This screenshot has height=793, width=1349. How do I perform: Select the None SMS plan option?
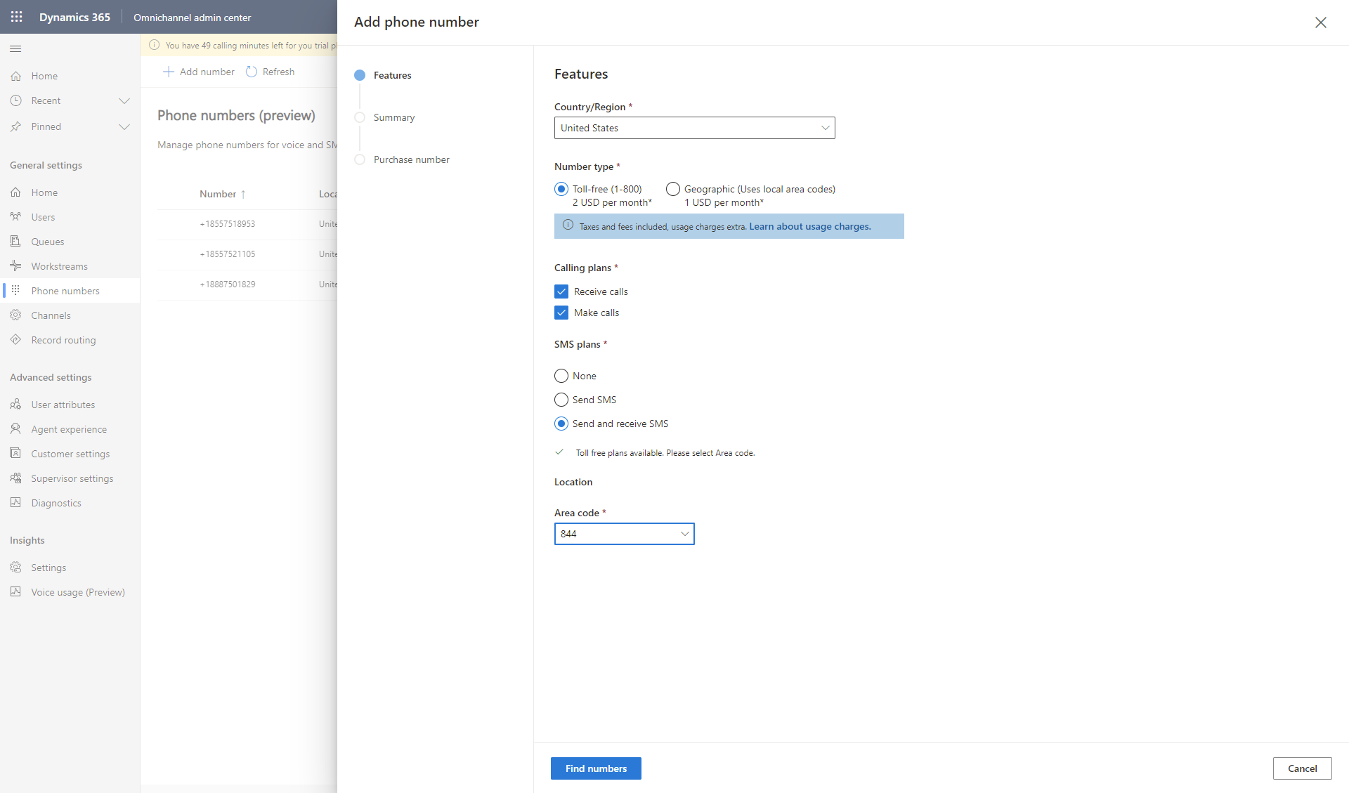point(561,376)
